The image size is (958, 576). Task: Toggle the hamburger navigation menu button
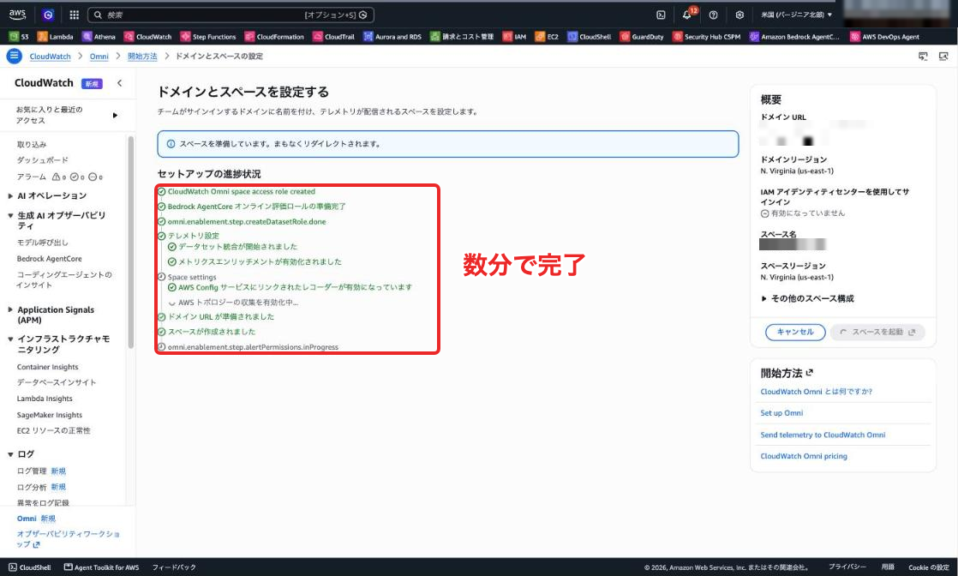point(14,56)
